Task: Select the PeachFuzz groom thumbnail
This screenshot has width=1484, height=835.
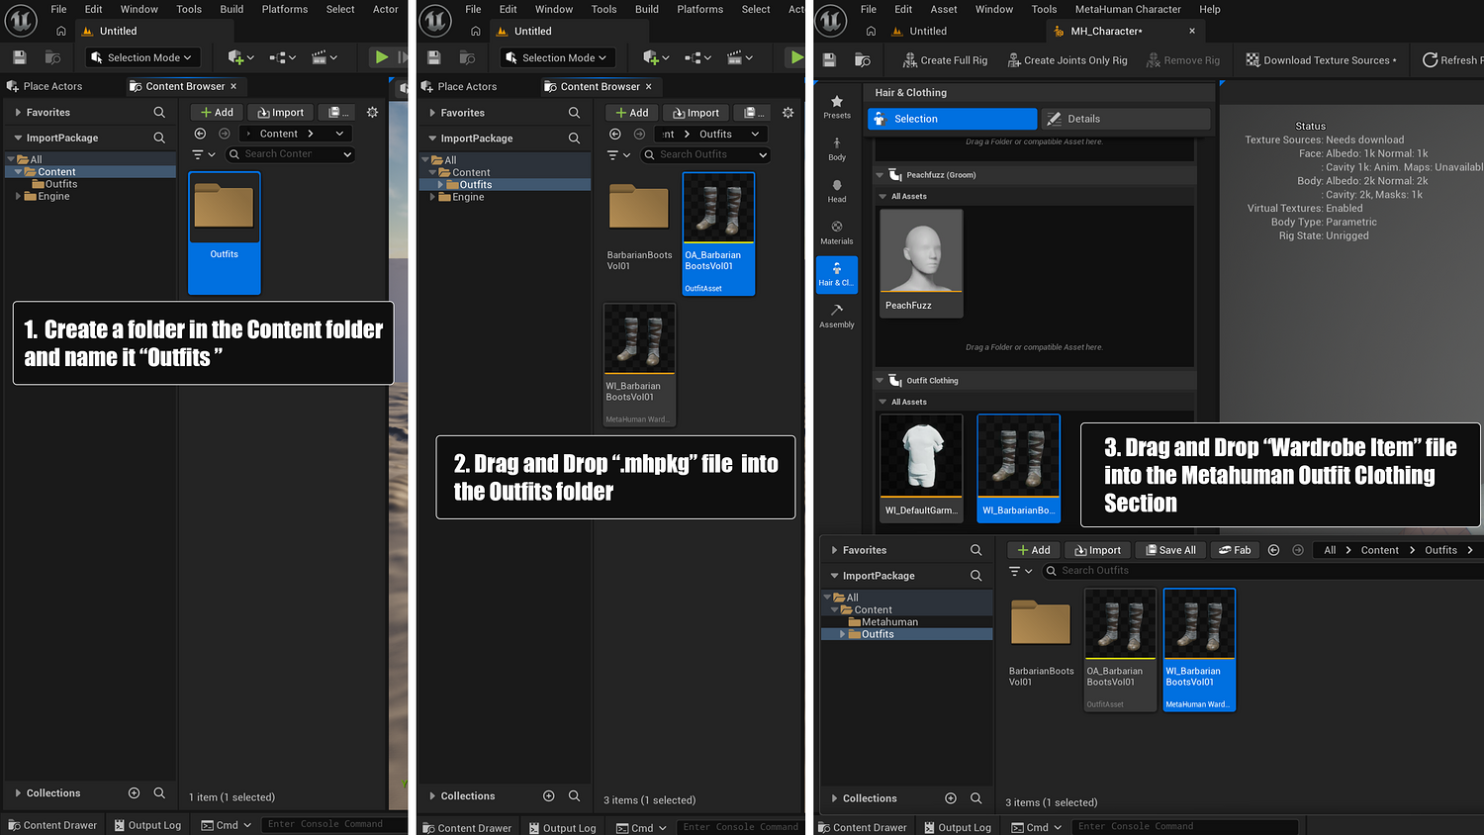Action: [921, 263]
